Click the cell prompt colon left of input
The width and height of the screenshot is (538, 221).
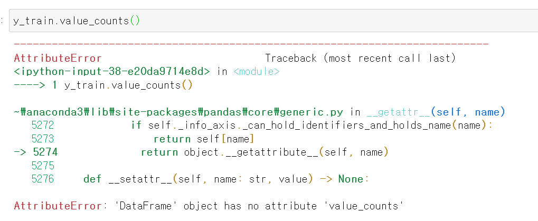[x=2, y=21]
